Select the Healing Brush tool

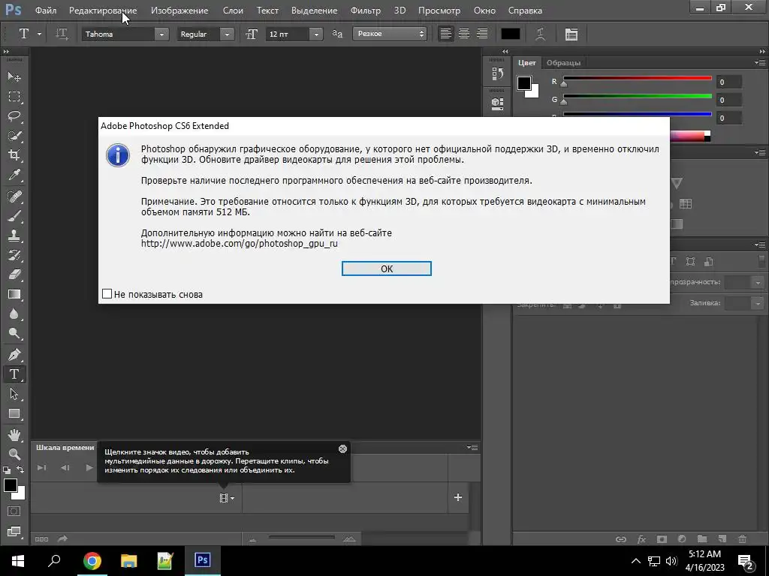(x=14, y=196)
